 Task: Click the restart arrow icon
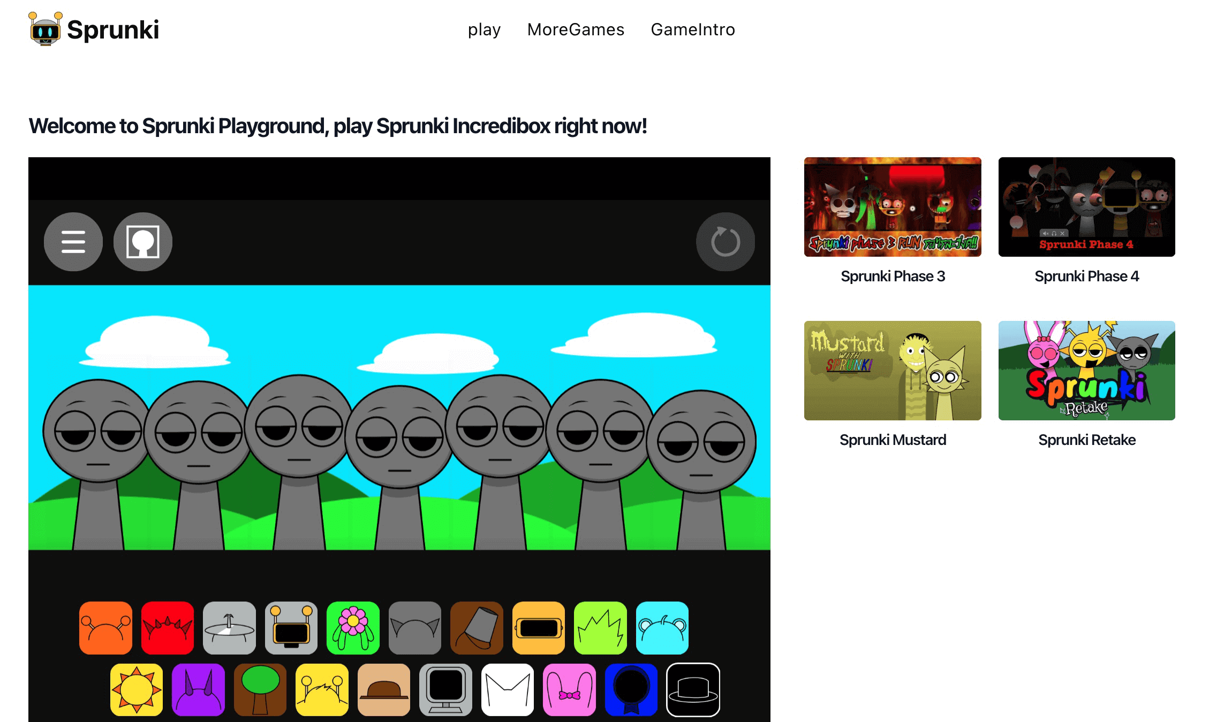click(x=725, y=241)
